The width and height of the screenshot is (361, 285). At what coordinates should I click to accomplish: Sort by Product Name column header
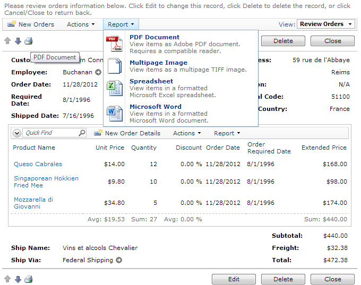(x=34, y=148)
